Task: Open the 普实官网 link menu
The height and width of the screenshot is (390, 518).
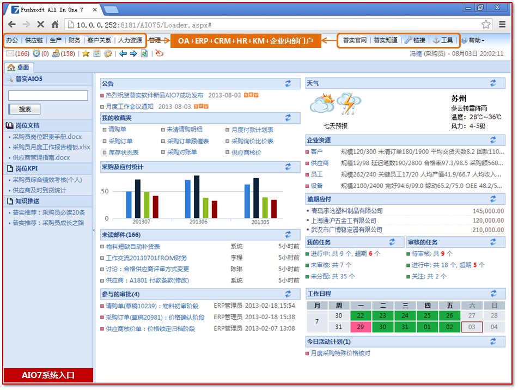Action: point(355,40)
